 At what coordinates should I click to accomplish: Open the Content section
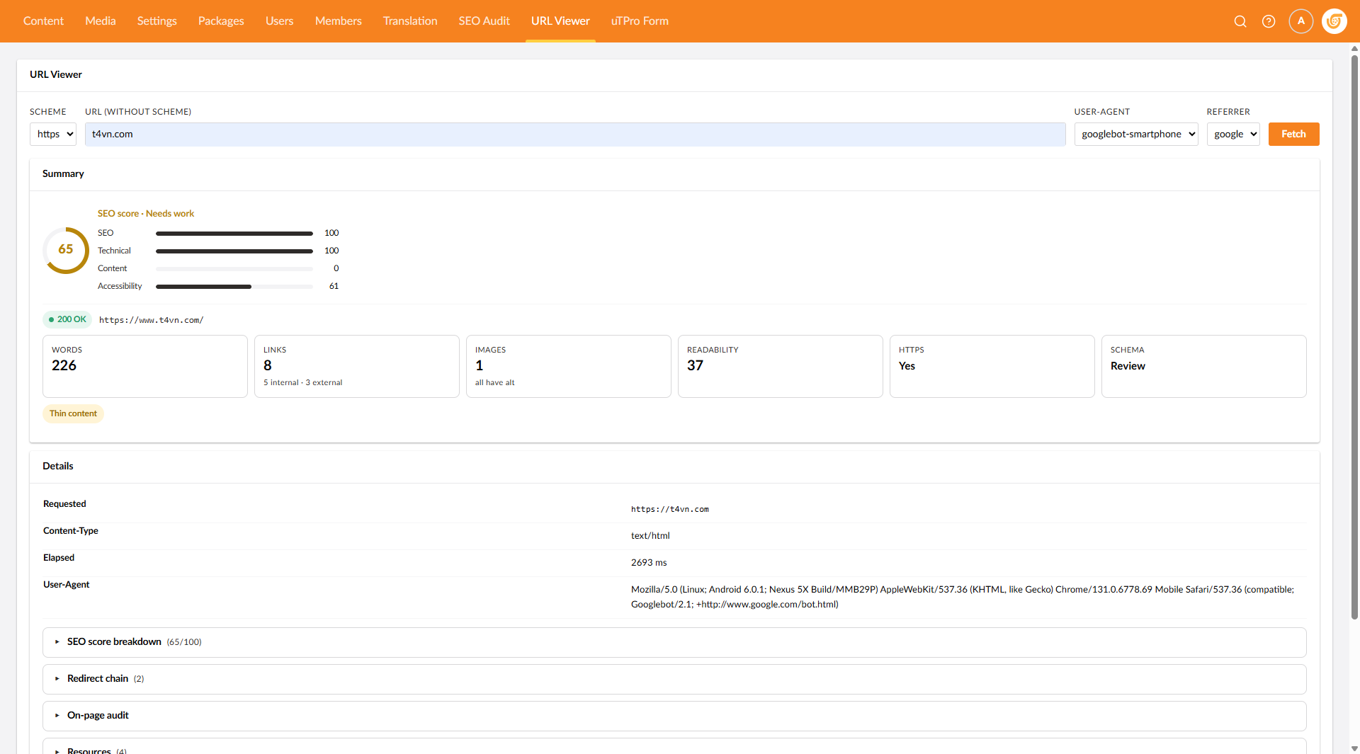point(43,21)
